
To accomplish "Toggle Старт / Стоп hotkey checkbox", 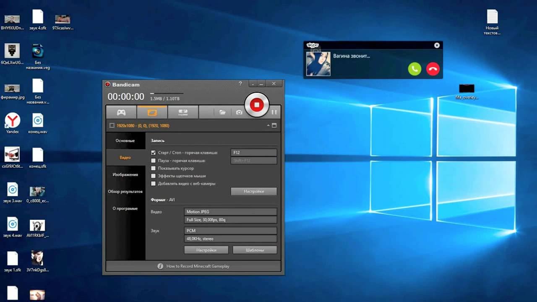I will [x=154, y=153].
